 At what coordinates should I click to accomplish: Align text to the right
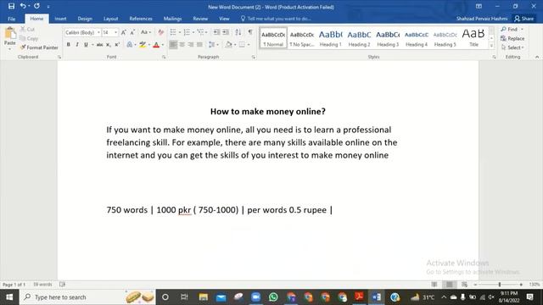[x=190, y=45]
